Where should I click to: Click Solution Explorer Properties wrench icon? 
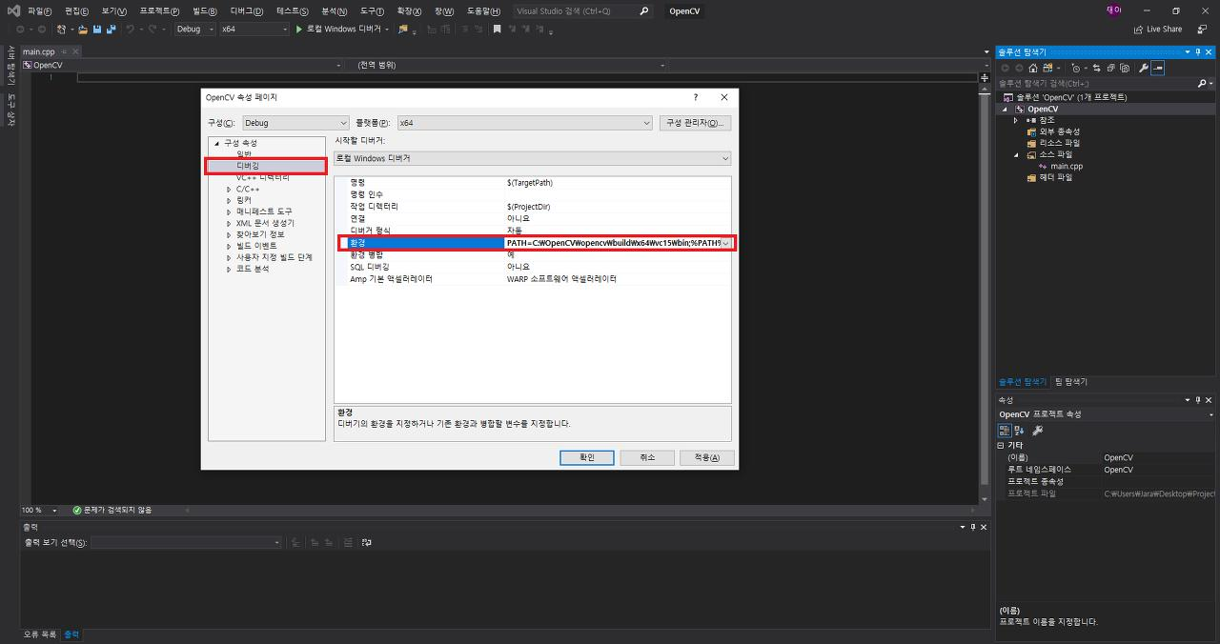(x=1144, y=68)
